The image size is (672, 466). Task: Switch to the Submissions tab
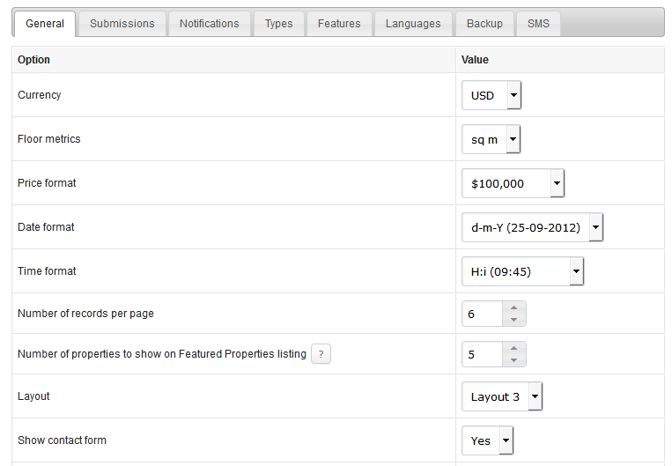[x=122, y=24]
